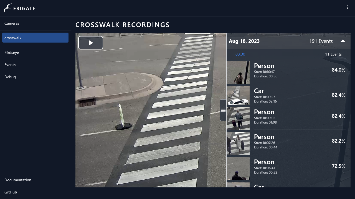This screenshot has height=199, width=355.
Task: Play the crosswalk recording video
Action: [91, 43]
